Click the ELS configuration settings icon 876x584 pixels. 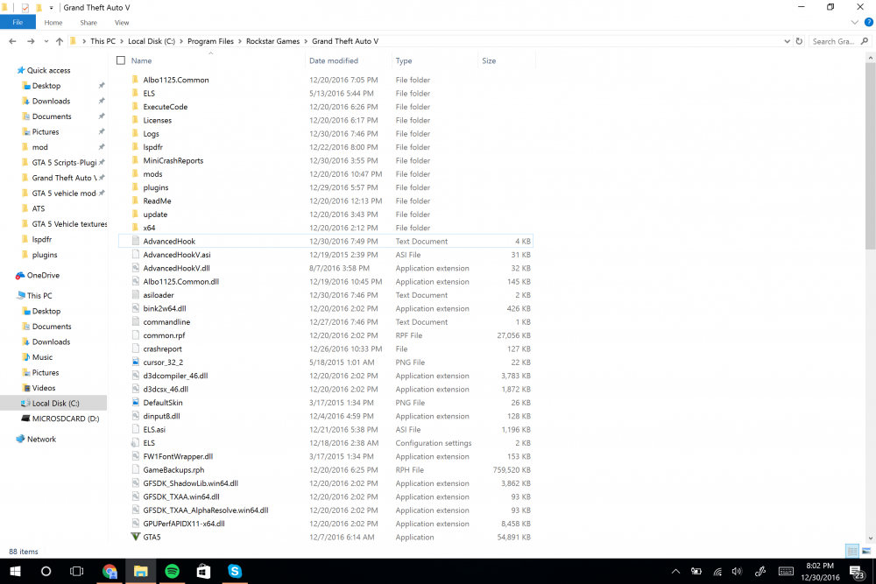[135, 443]
